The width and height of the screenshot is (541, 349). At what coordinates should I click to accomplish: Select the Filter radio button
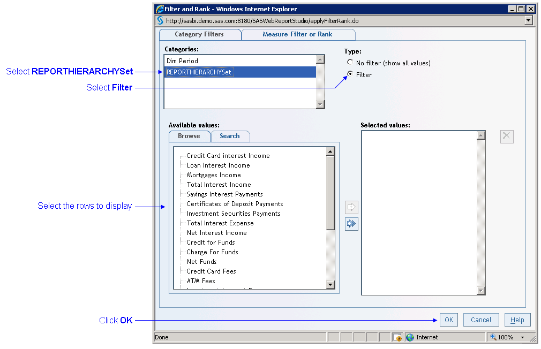[x=350, y=74]
